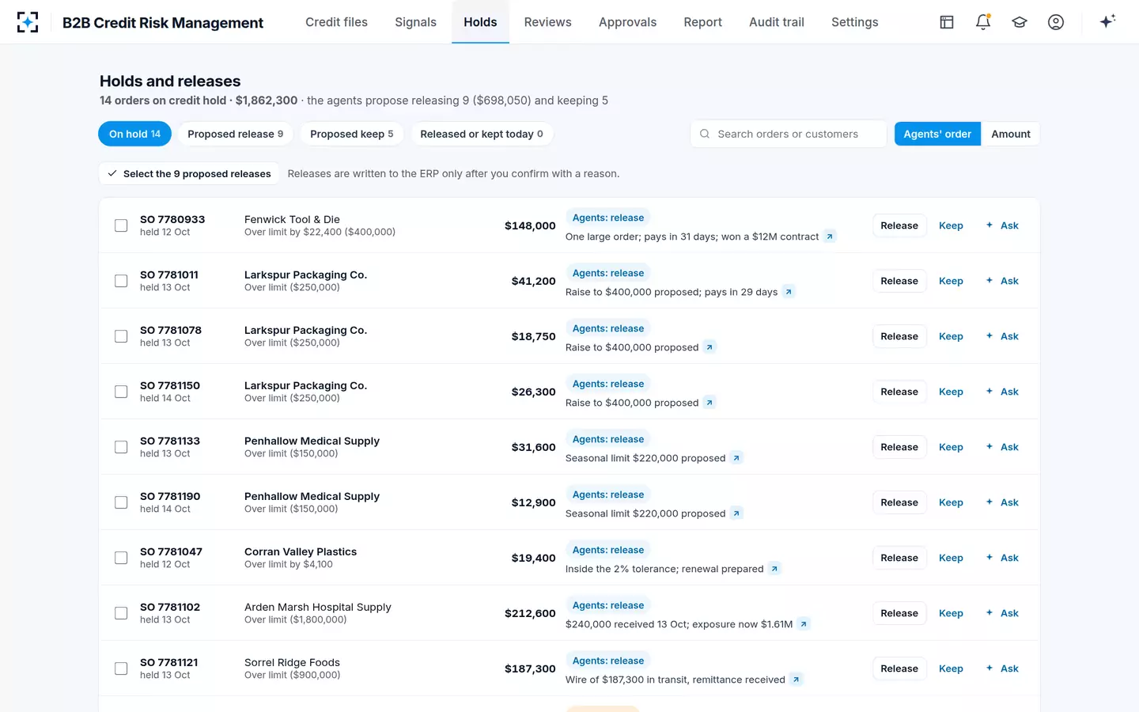Open arrow icon in SO 7781133 note
The width and height of the screenshot is (1139, 712).
coord(736,458)
